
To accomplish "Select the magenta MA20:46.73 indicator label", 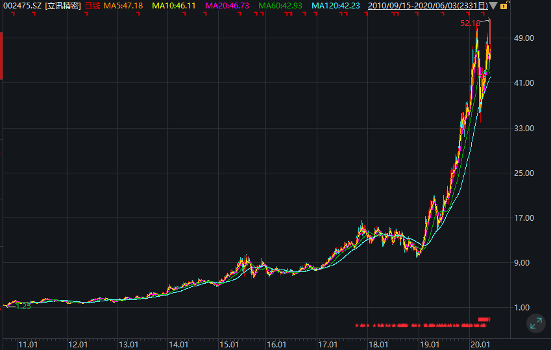I will (x=227, y=6).
